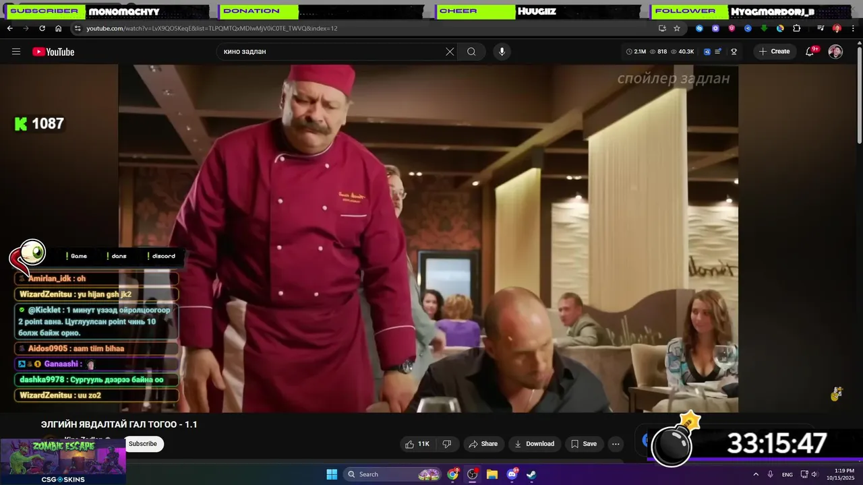The image size is (863, 485).
Task: Open the YouTube account avatar menu
Action: tap(835, 52)
